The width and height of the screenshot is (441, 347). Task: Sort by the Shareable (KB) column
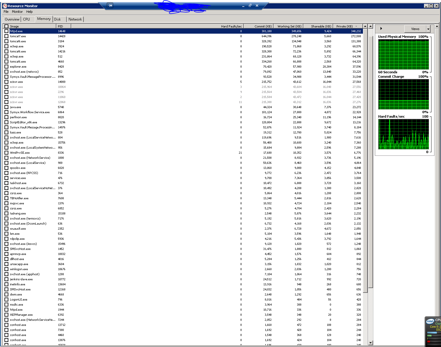(318, 26)
